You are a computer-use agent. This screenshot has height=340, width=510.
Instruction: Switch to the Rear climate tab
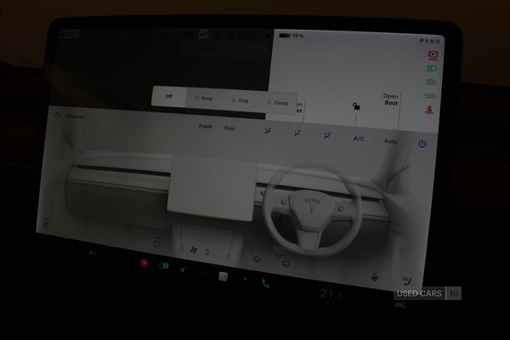click(x=229, y=128)
